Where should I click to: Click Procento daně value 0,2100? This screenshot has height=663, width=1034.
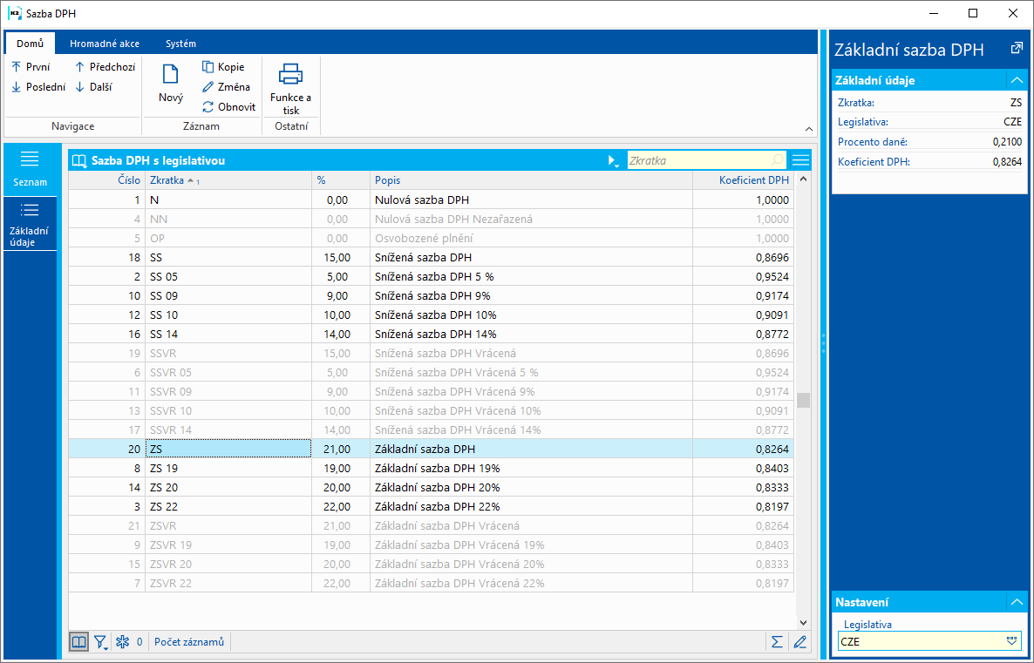pos(1007,142)
